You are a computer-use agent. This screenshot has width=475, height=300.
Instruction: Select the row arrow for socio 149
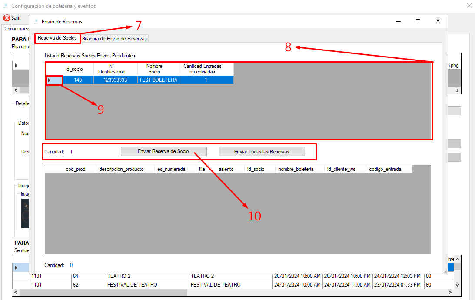(x=50, y=80)
